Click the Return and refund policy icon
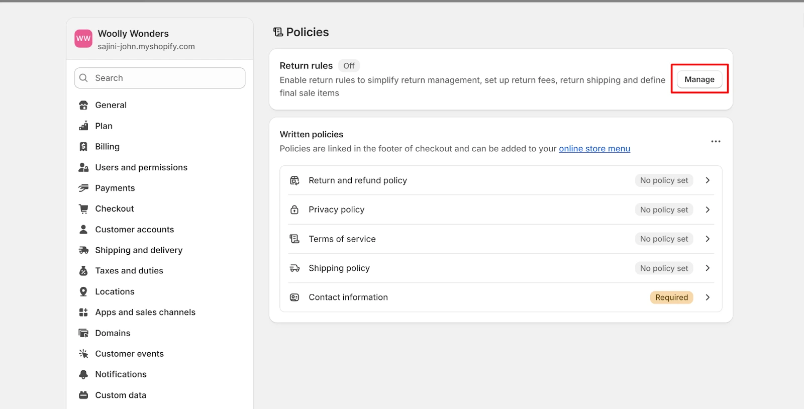The width and height of the screenshot is (804, 409). tap(294, 180)
